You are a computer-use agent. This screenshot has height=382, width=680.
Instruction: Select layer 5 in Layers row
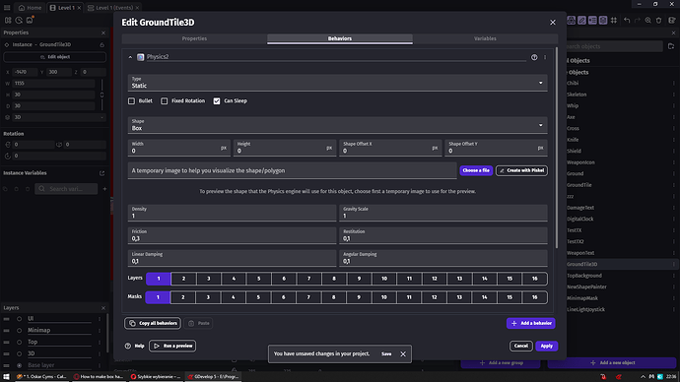(x=259, y=279)
